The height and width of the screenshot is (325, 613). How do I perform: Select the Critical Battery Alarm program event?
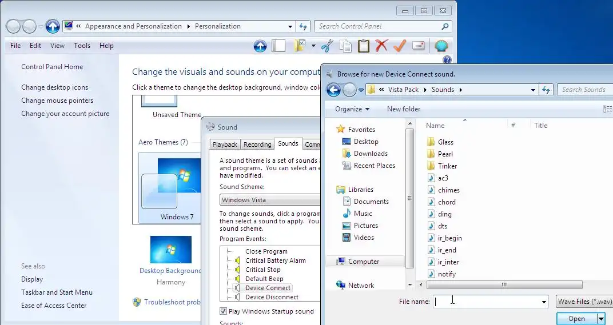[276, 260]
